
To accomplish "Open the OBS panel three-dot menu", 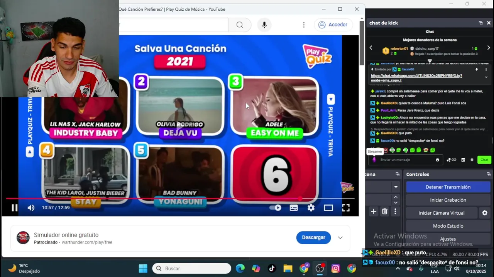I will pos(395,212).
